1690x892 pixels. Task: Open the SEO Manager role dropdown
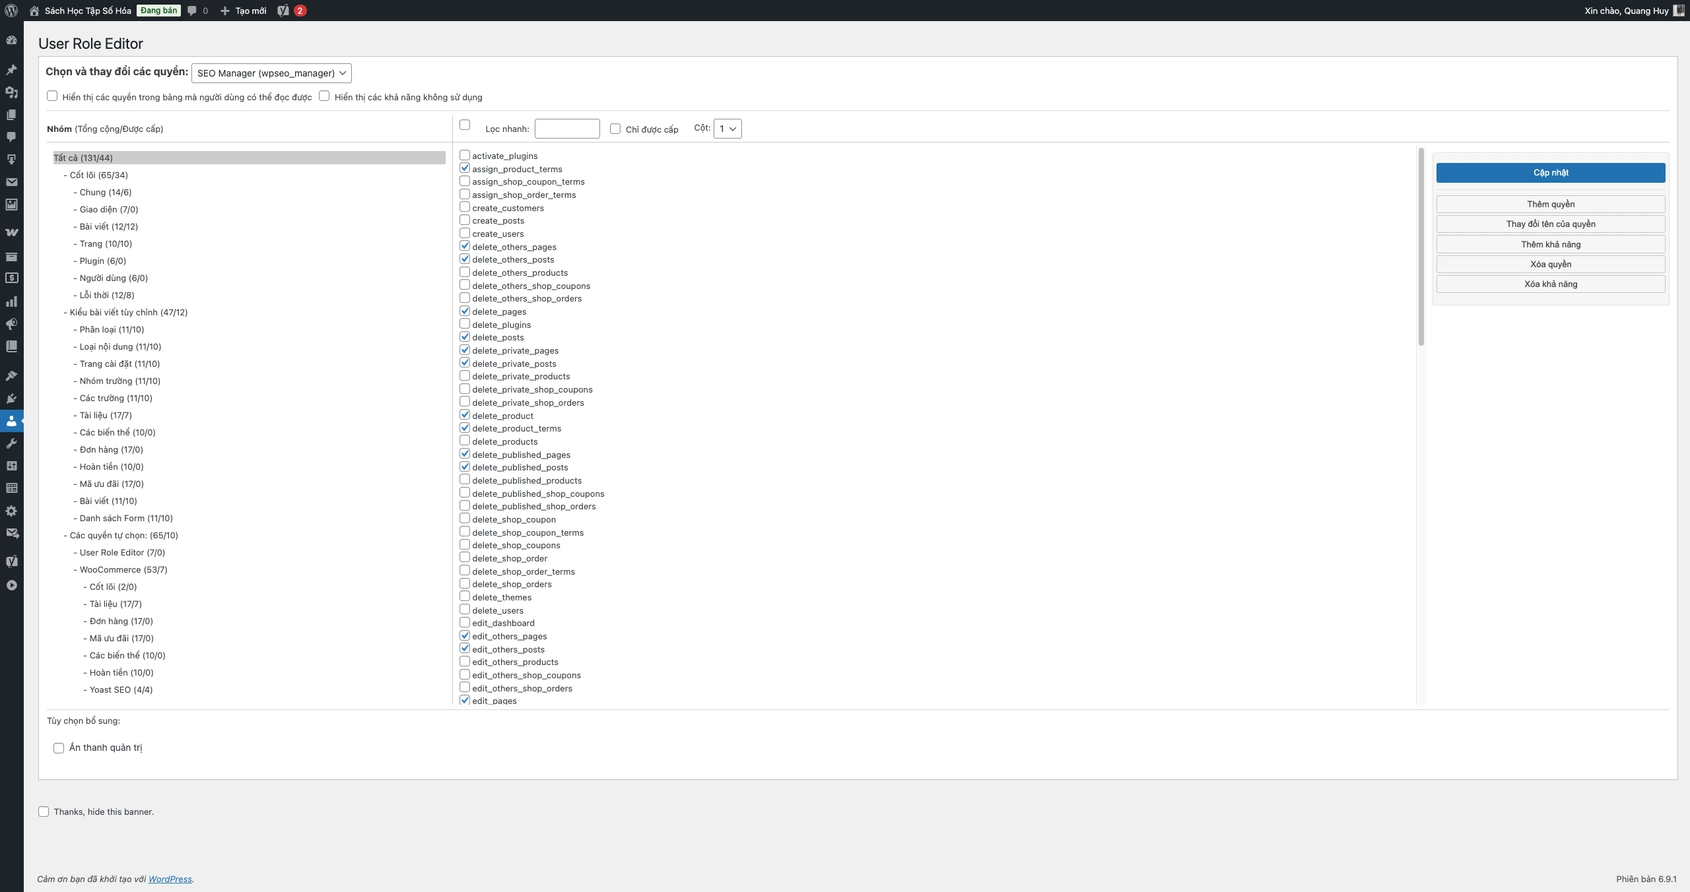(x=271, y=73)
